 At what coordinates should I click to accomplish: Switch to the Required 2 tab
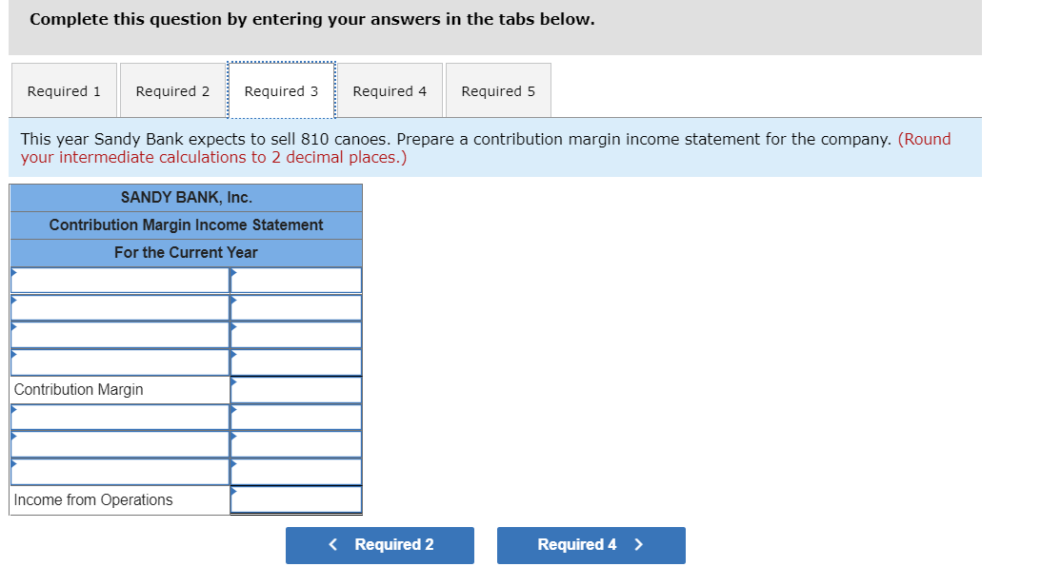[x=172, y=90]
